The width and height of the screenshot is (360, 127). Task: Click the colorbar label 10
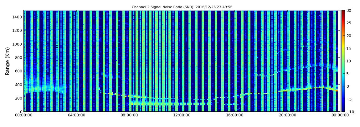pos(349,61)
